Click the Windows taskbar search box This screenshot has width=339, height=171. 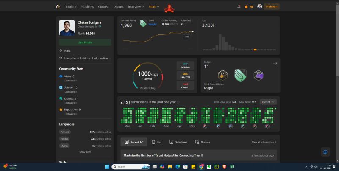pos(131,167)
